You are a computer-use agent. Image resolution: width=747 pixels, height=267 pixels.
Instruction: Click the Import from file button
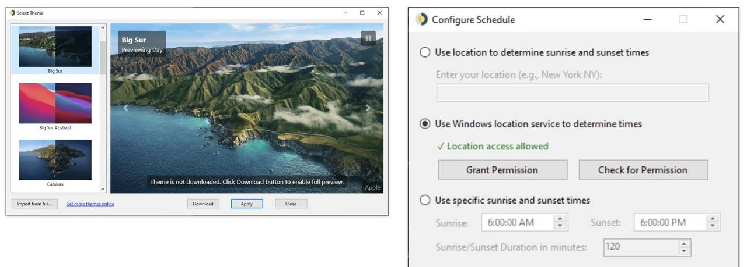[34, 204]
